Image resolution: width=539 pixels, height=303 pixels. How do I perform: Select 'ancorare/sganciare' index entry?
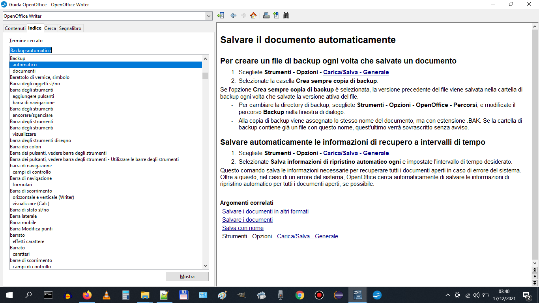click(x=106, y=115)
